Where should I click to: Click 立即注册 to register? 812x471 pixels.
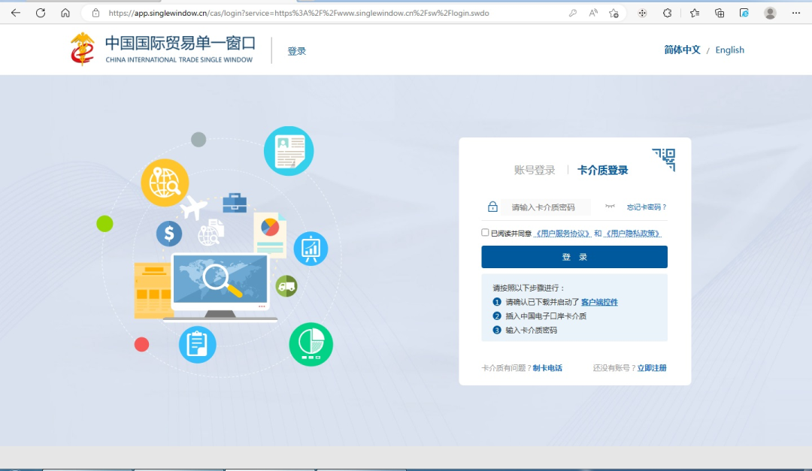pos(652,368)
